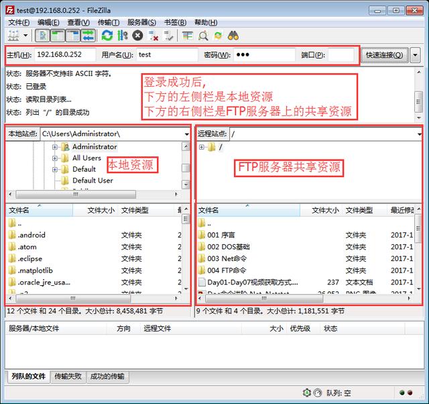Toggle remote directory tree display
Viewport: 429px width, 404px height.
(x=73, y=36)
